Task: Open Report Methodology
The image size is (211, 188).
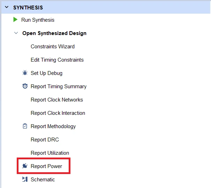Action: point(53,126)
